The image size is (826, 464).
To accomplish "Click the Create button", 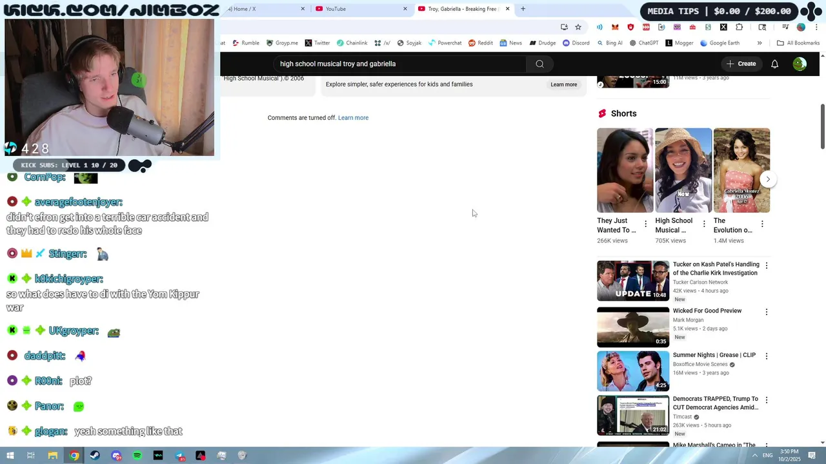I will (x=740, y=64).
